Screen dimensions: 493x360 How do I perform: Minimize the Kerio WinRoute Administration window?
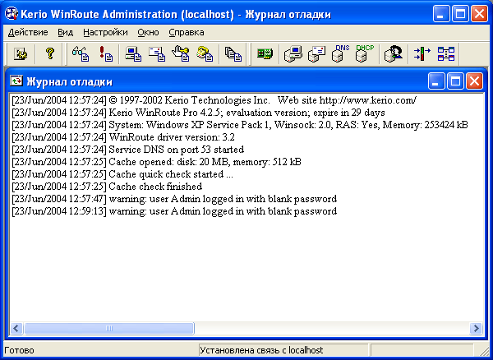441,14
